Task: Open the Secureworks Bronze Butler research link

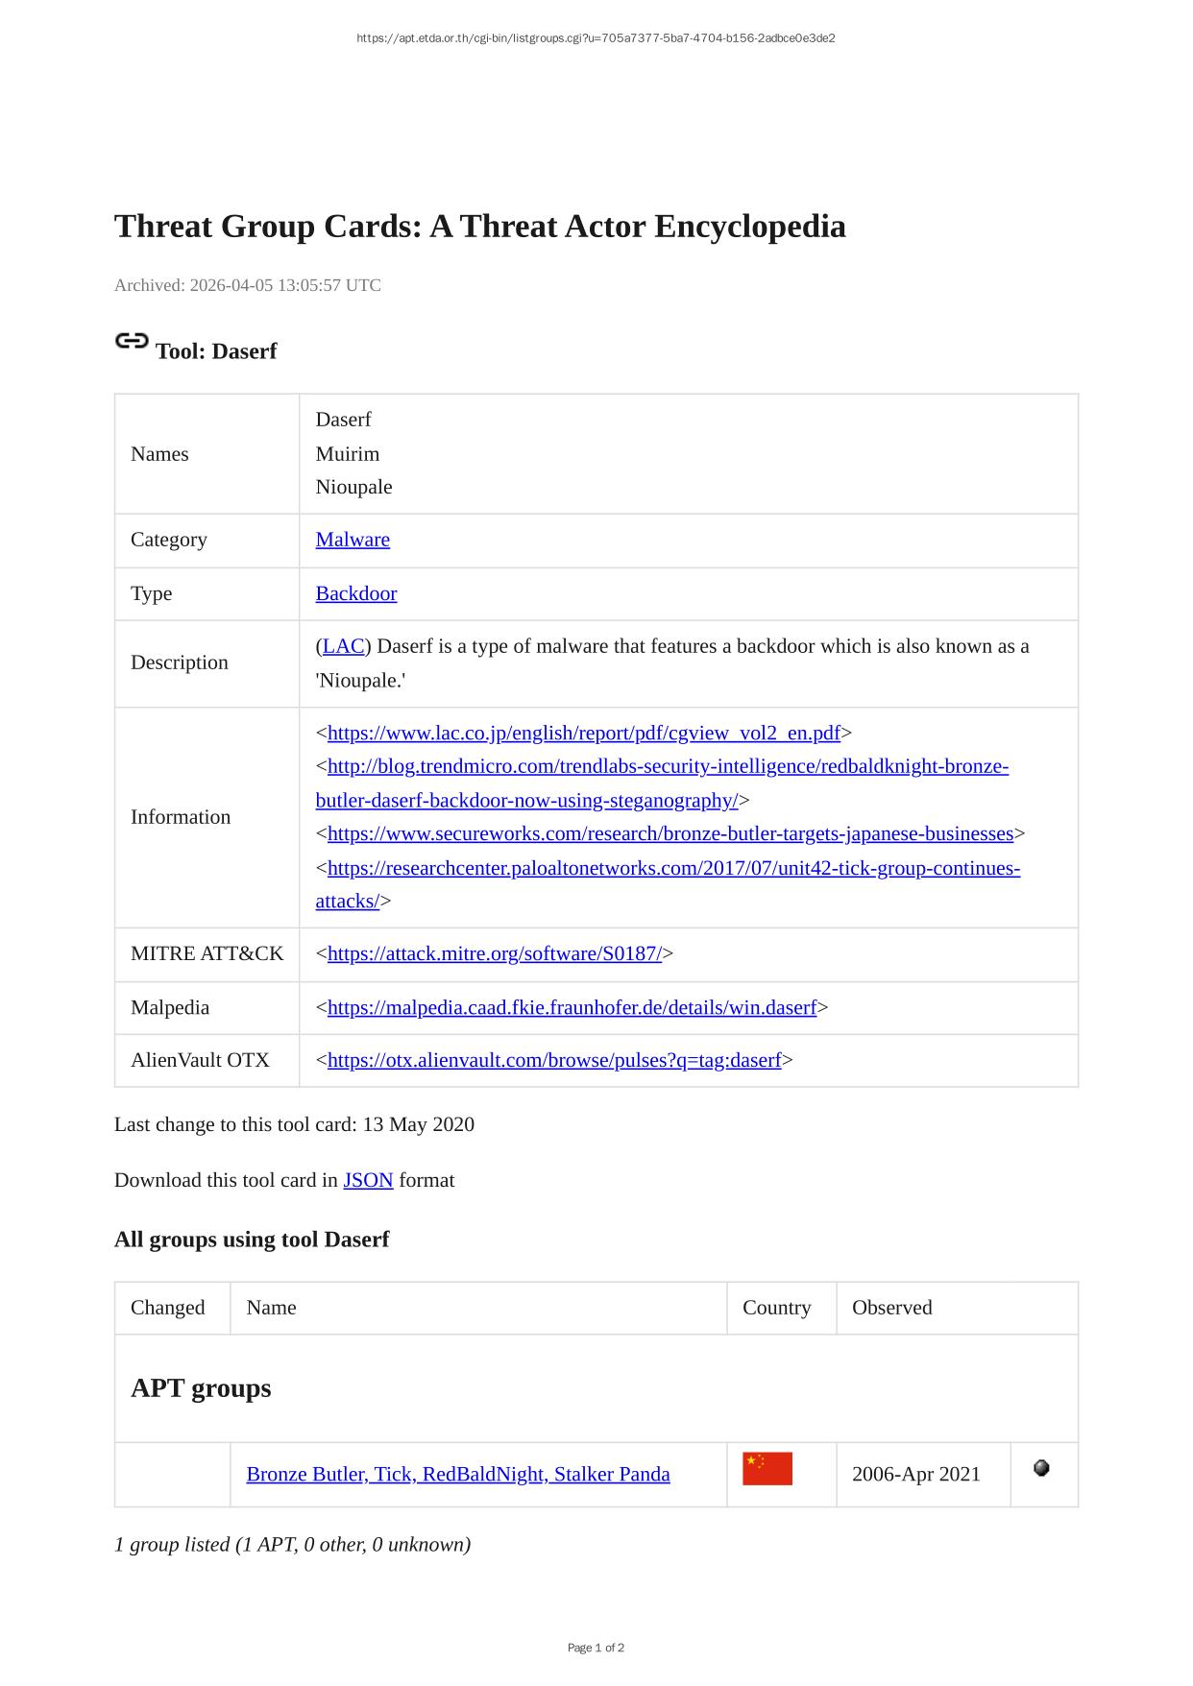Action: (x=670, y=833)
